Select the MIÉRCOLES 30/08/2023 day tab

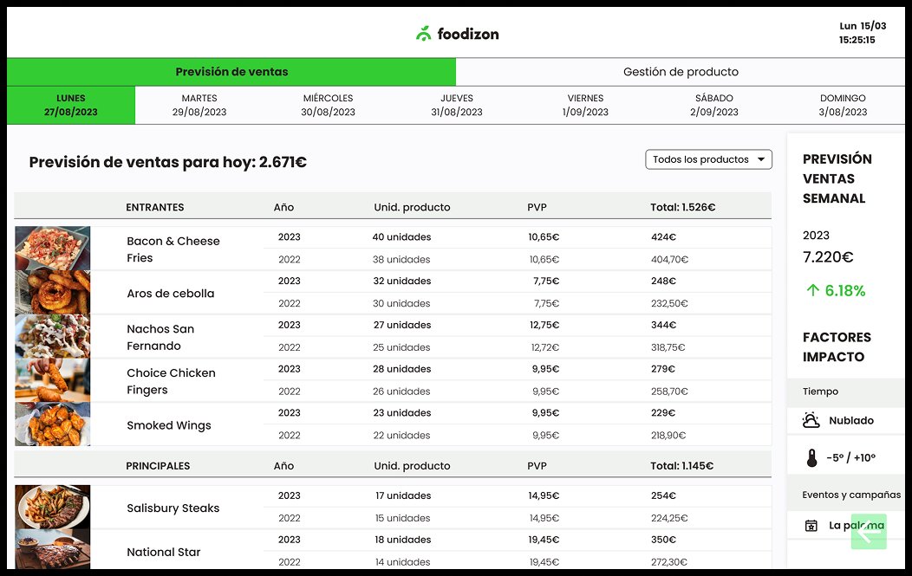328,105
